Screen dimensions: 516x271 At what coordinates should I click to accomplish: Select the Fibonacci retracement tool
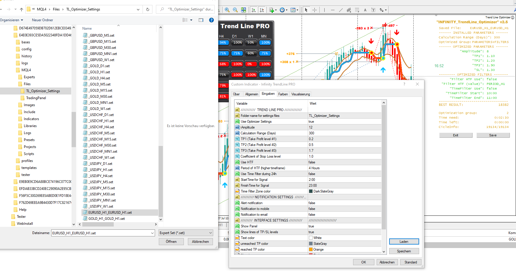tap(357, 10)
